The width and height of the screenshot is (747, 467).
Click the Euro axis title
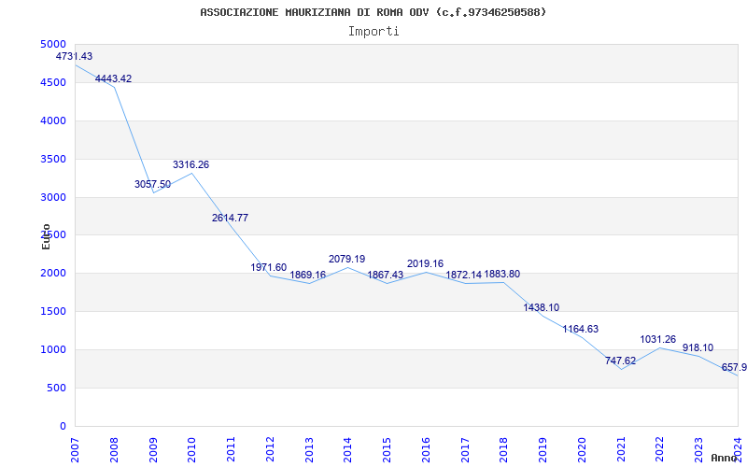(46, 236)
